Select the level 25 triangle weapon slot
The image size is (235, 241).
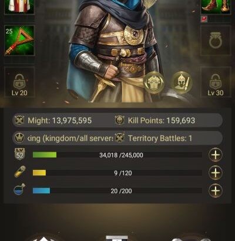pos(19,41)
